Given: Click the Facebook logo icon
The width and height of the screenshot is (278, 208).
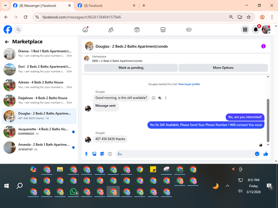Looking at the screenshot, I should (x=8, y=29).
